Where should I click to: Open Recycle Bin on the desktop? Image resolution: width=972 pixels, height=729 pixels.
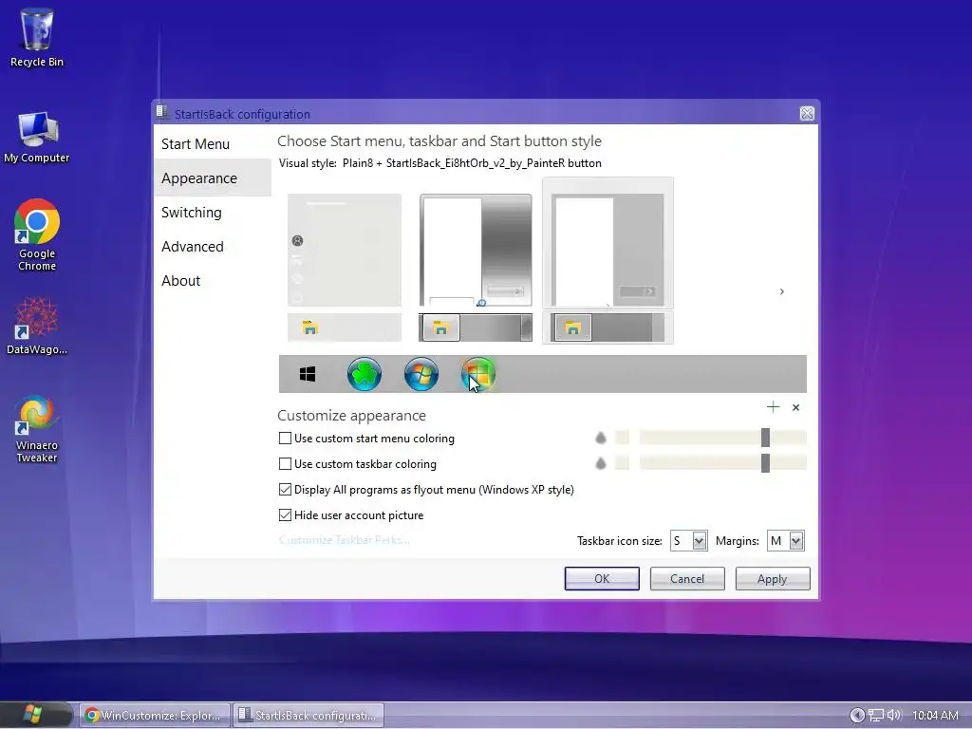click(x=37, y=37)
